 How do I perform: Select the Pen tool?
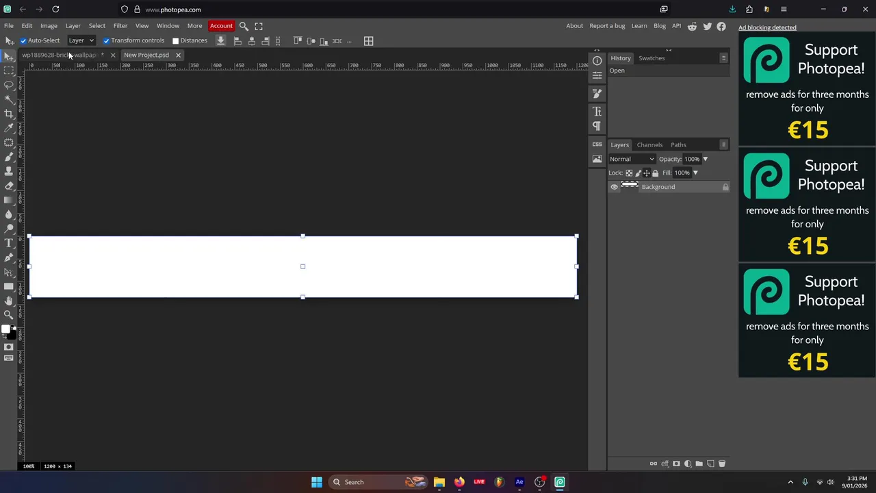point(9,257)
